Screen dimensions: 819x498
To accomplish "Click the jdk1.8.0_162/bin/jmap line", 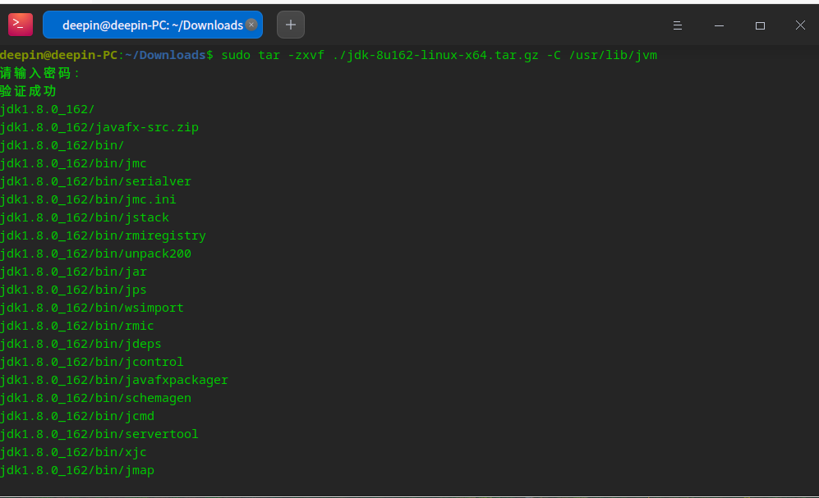I will (x=78, y=470).
